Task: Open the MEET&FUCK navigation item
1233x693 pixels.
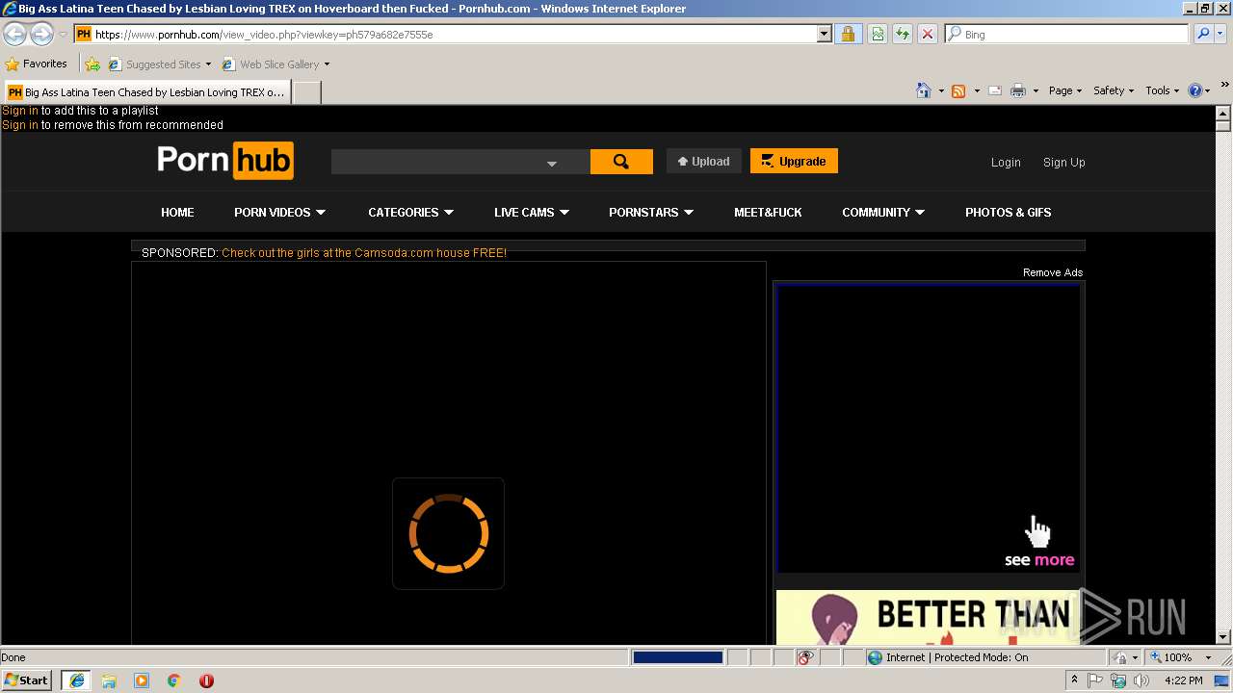Action: point(768,212)
